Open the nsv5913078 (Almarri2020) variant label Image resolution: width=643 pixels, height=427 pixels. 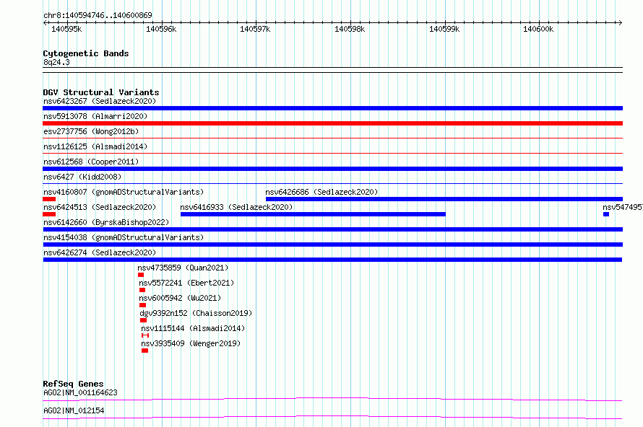tap(95, 116)
